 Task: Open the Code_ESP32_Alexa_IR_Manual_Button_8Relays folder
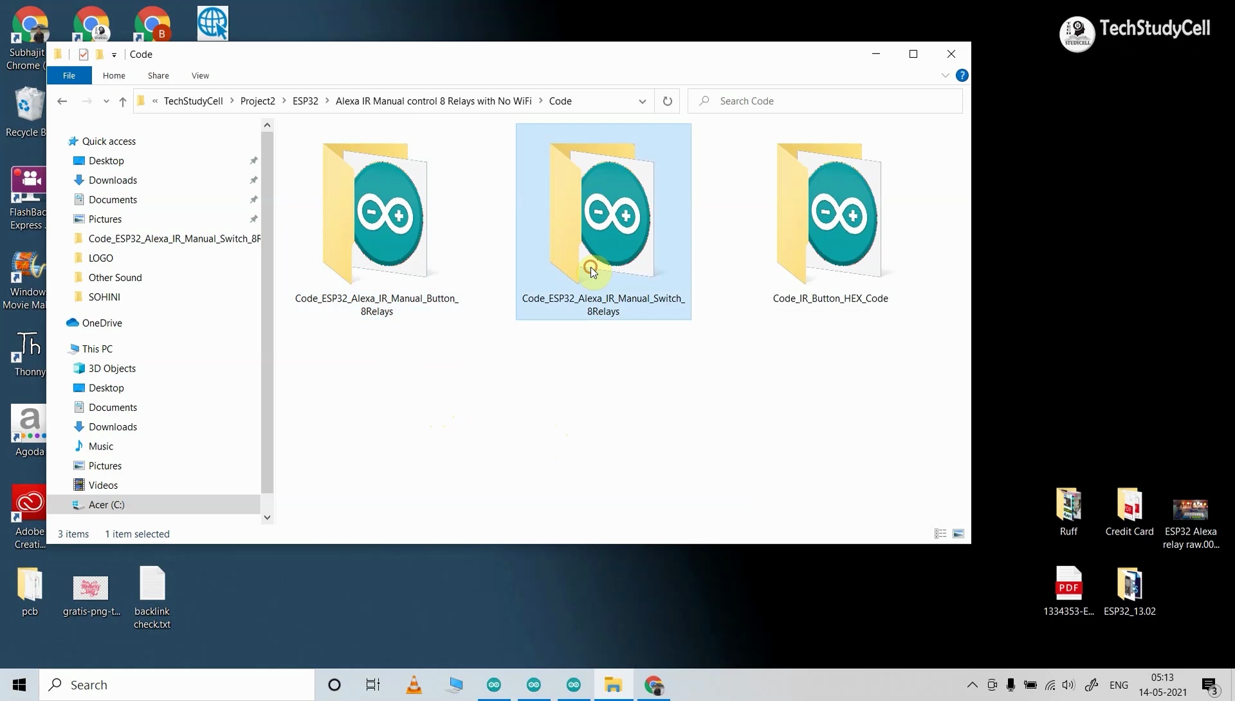pos(376,222)
